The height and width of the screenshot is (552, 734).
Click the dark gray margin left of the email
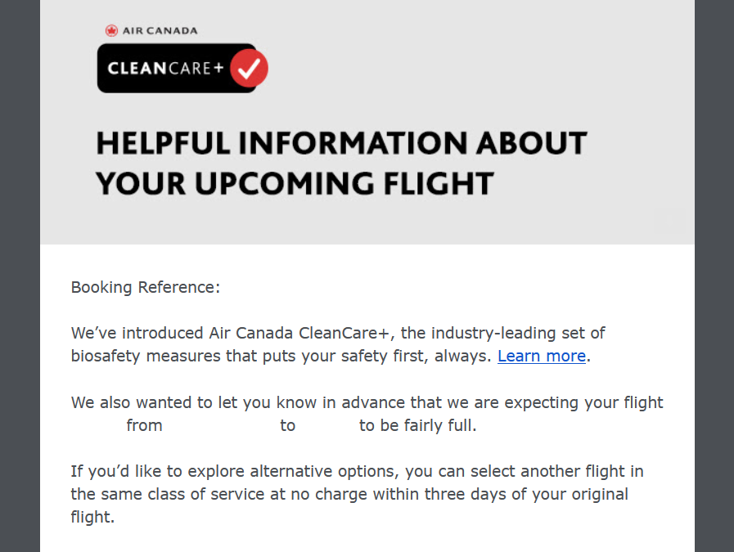(x=20, y=276)
